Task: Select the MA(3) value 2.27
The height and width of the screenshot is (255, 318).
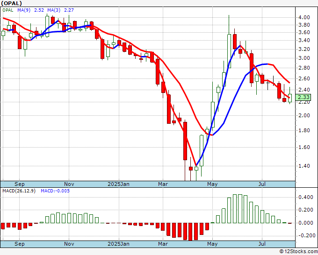Action: [69, 10]
